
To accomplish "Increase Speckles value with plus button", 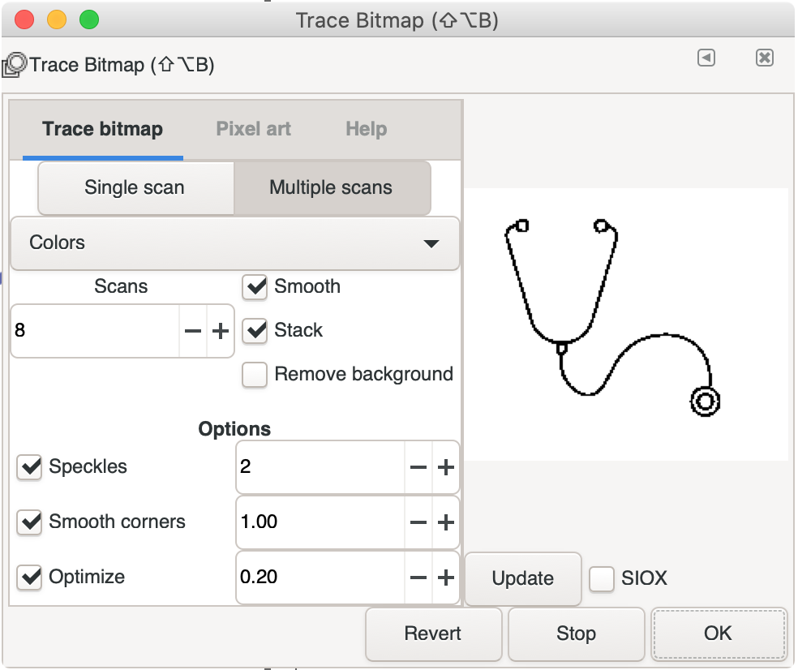I will click(x=446, y=467).
